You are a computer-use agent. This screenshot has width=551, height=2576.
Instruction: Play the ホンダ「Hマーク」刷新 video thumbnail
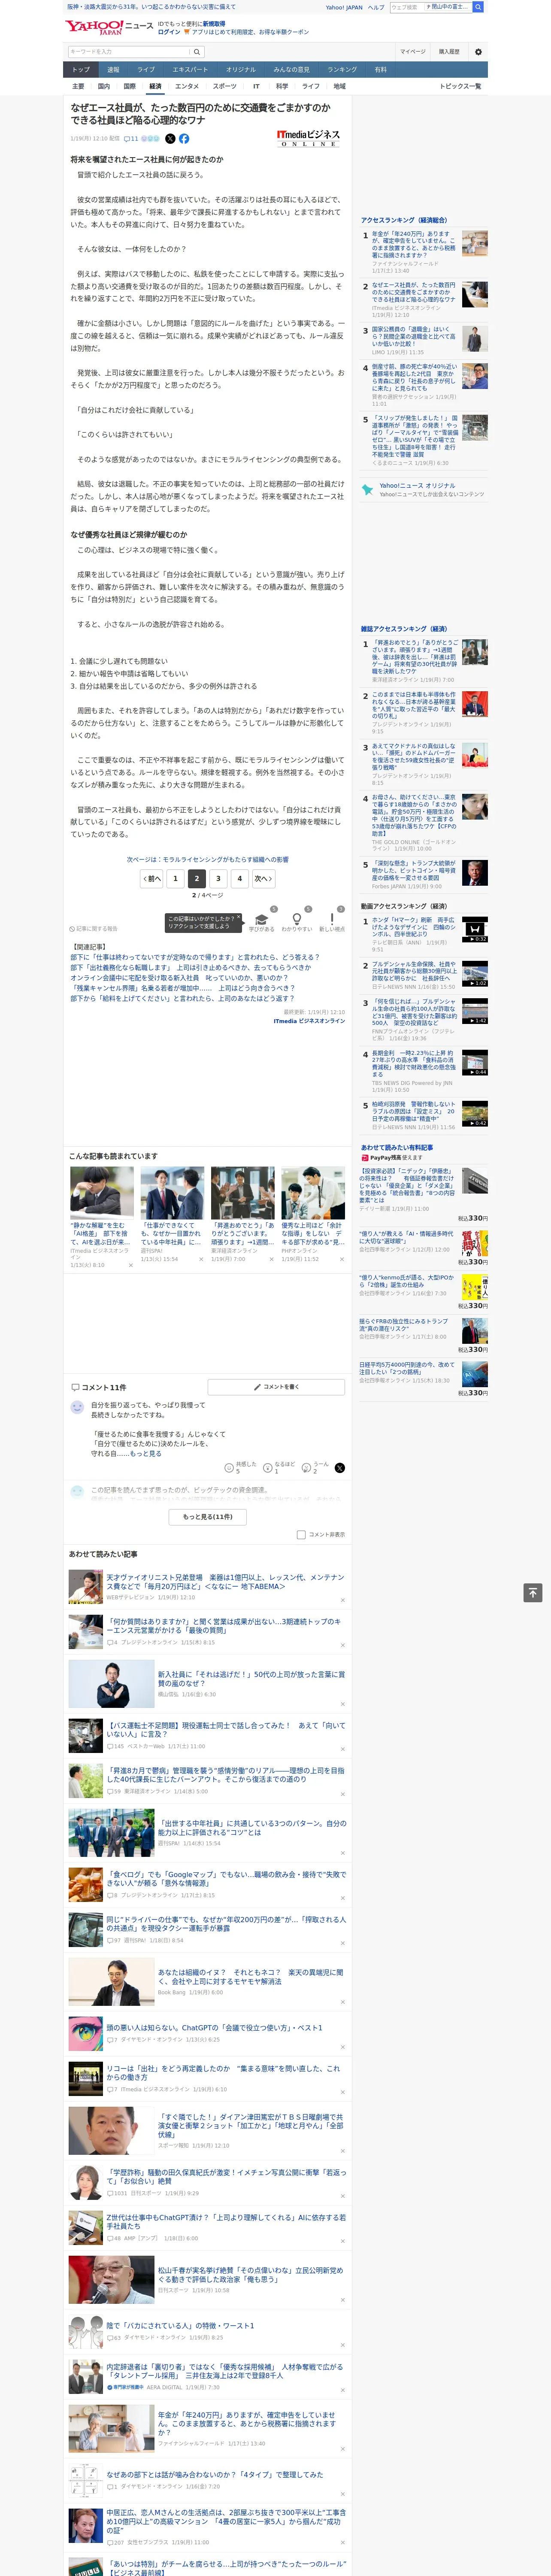(x=475, y=930)
